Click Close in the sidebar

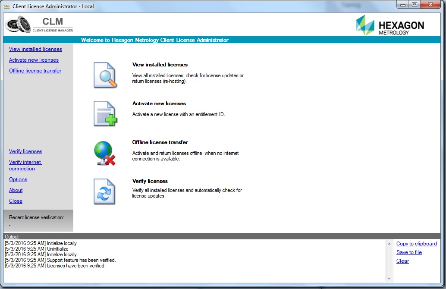click(16, 201)
